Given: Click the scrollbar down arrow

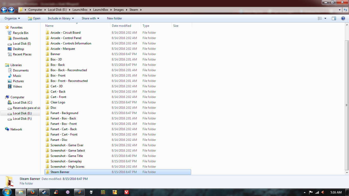Looking at the screenshot, I should (347, 173).
